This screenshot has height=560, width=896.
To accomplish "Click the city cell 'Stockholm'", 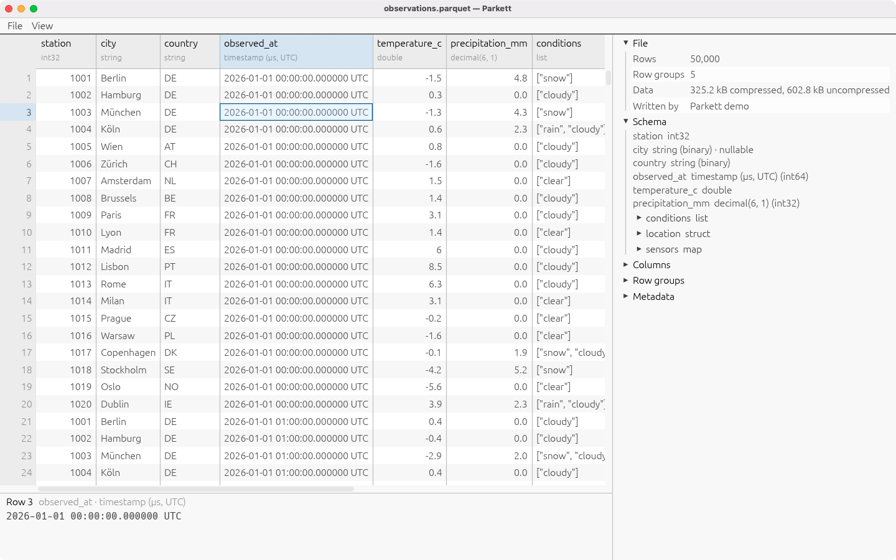I will pos(128,370).
